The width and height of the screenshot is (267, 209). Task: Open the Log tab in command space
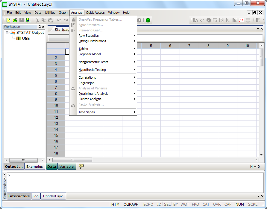click(x=36, y=196)
